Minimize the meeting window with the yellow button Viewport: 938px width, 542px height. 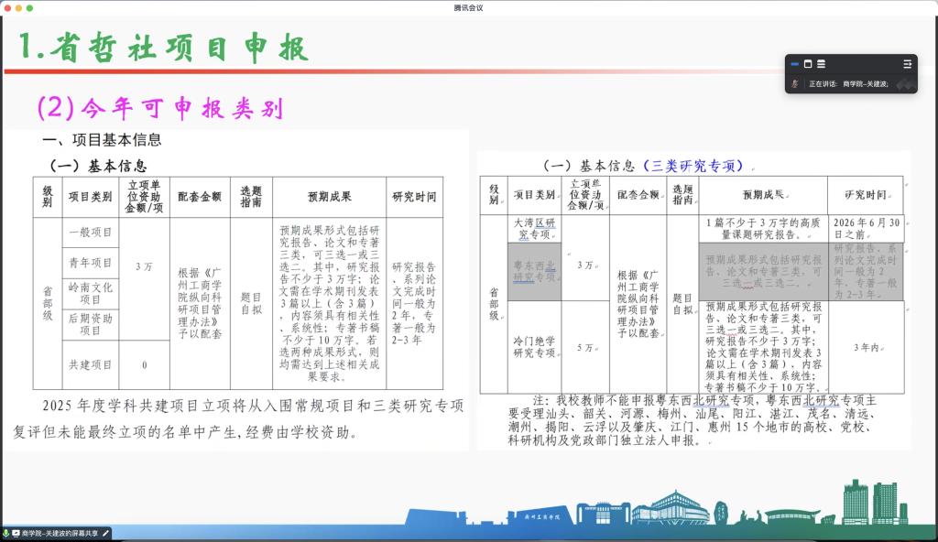tap(18, 7)
